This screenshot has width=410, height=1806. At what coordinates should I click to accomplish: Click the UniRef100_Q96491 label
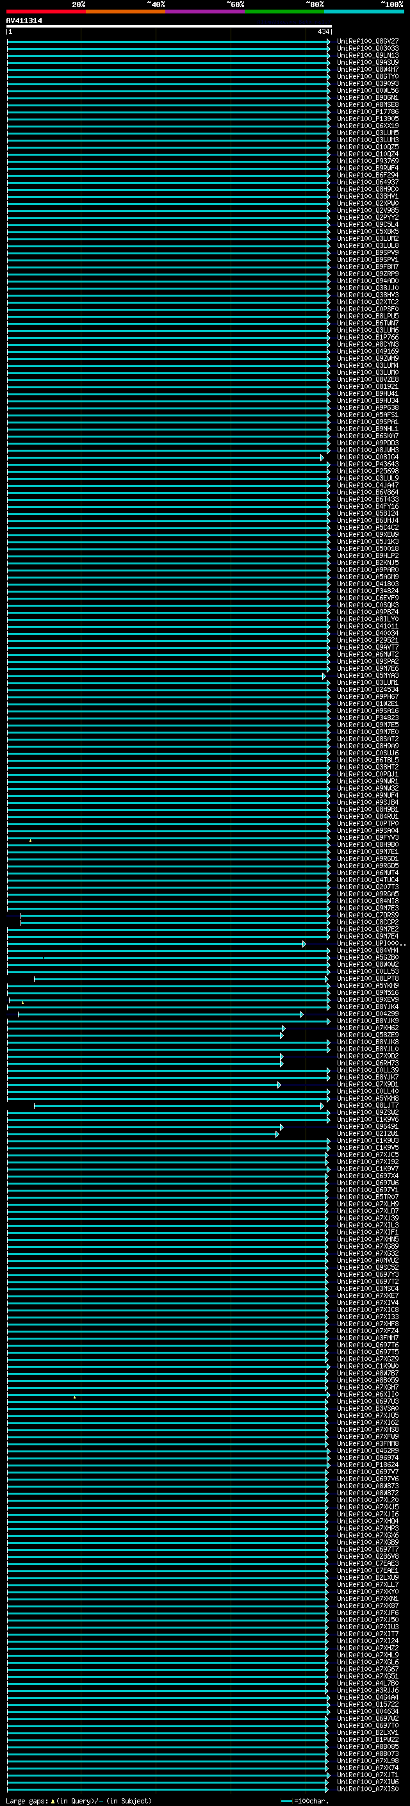coord(368,1127)
